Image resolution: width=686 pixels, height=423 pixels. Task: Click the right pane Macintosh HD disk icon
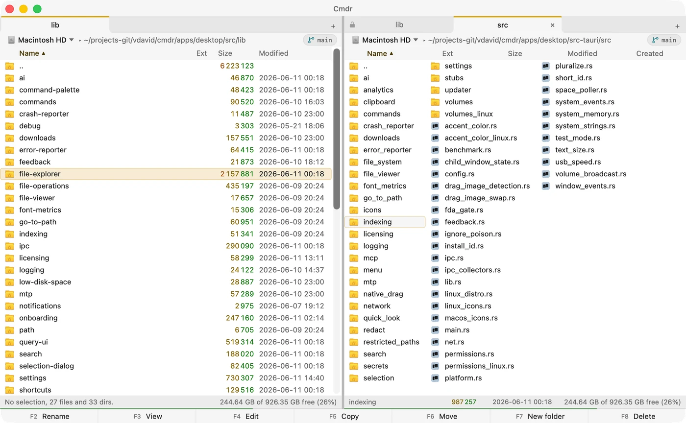point(356,40)
